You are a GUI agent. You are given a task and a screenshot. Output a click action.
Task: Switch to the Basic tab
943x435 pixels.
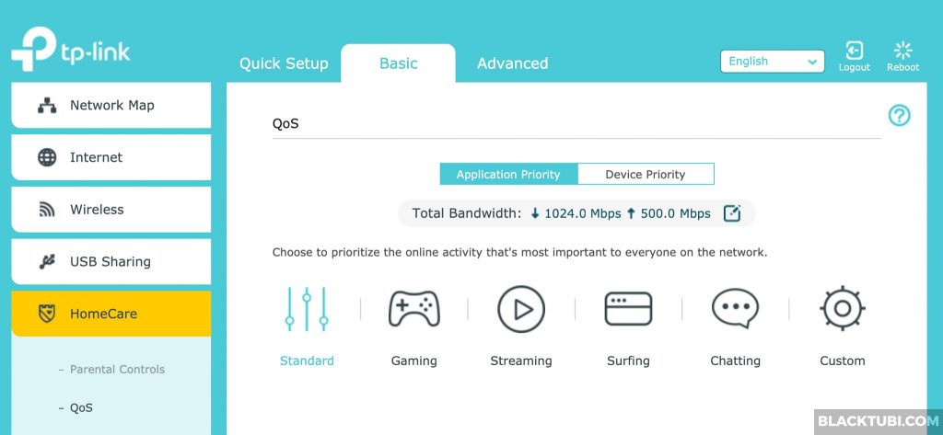click(x=398, y=63)
